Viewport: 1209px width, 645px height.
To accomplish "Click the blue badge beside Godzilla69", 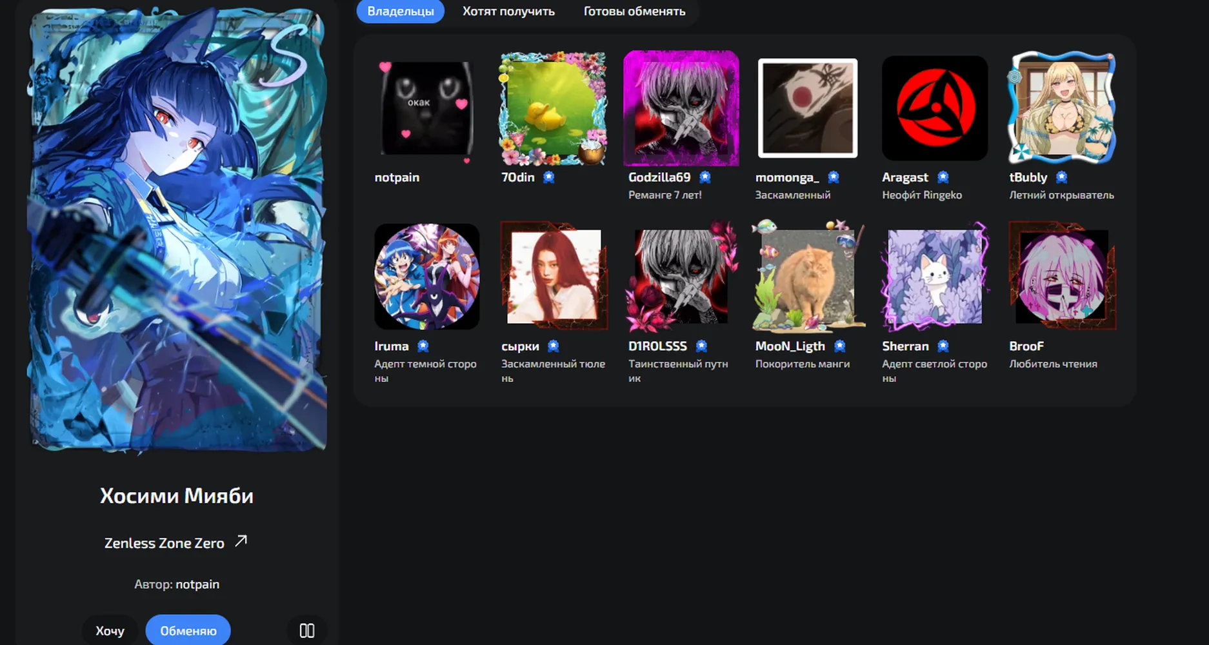I will 705,177.
